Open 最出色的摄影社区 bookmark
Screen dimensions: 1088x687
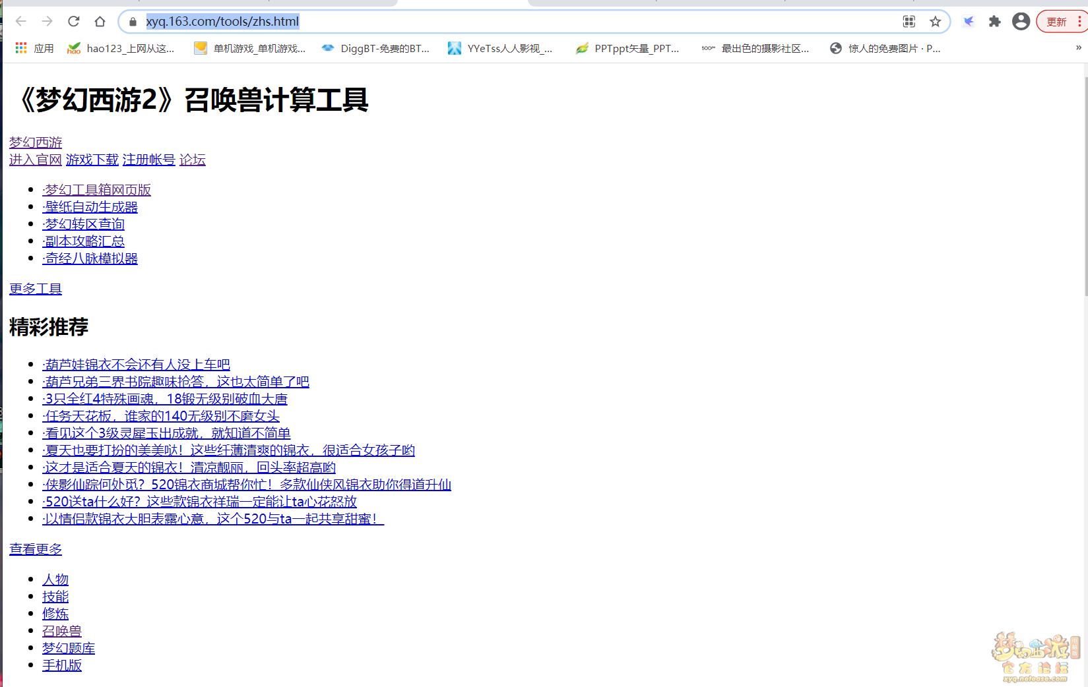pyautogui.click(x=755, y=48)
